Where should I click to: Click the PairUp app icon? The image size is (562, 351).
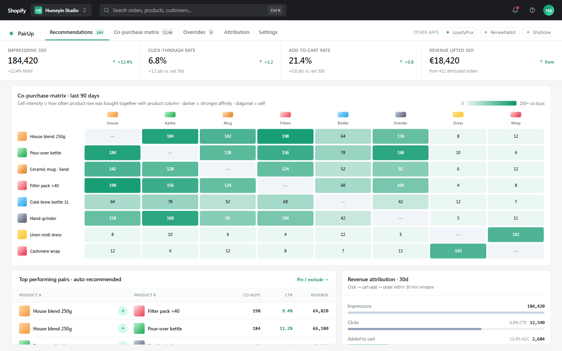tap(11, 34)
